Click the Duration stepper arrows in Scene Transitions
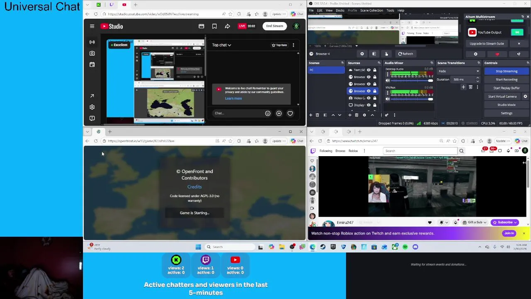Image resolution: width=531 pixels, height=299 pixels. pos(477,79)
